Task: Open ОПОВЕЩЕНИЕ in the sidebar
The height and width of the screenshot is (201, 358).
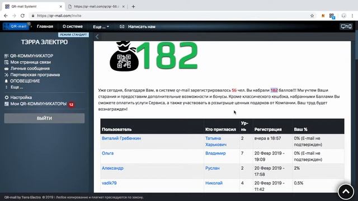Action: [x=25, y=81]
